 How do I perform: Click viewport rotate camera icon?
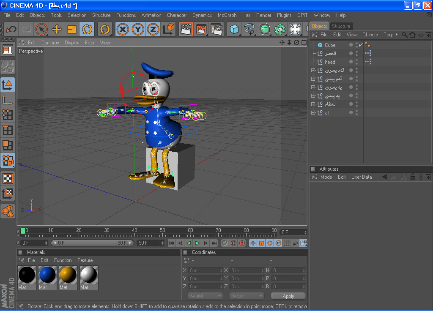pos(296,43)
